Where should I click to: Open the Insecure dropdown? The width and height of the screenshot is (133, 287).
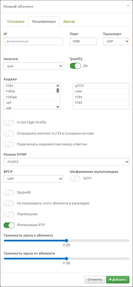[33, 66]
